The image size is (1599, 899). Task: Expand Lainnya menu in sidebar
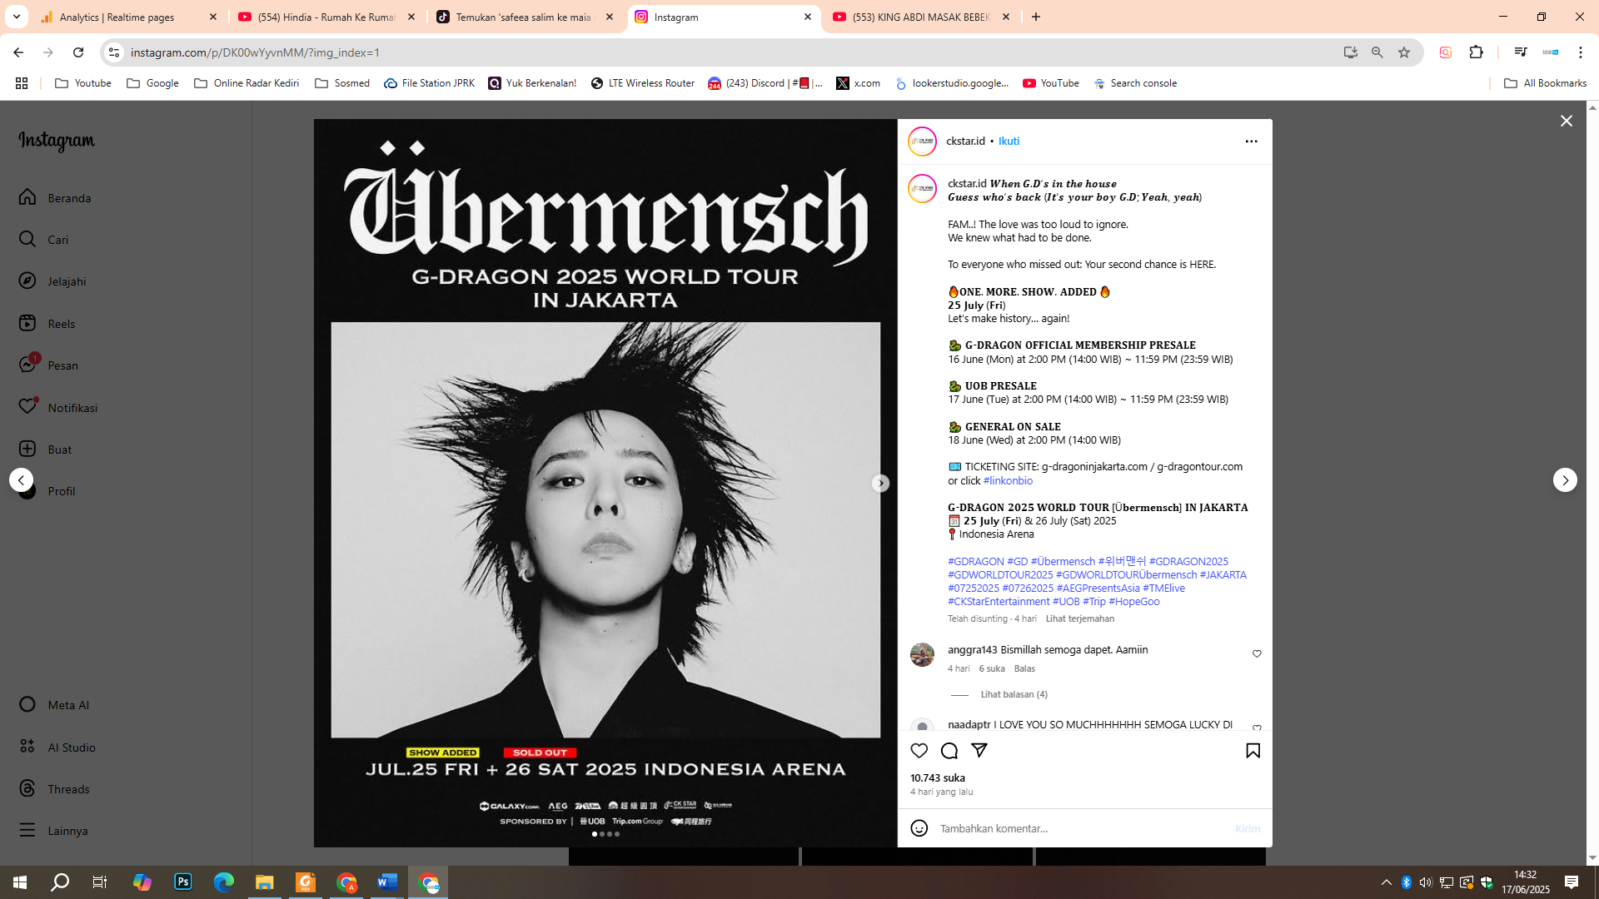53,831
